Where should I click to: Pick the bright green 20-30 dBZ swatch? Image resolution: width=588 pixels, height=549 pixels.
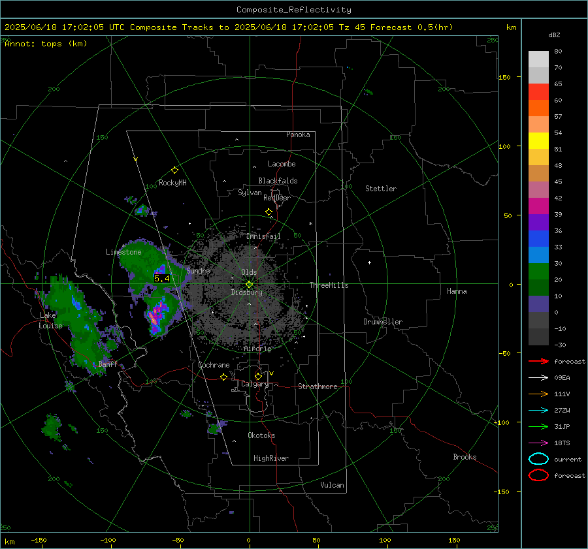click(x=538, y=272)
